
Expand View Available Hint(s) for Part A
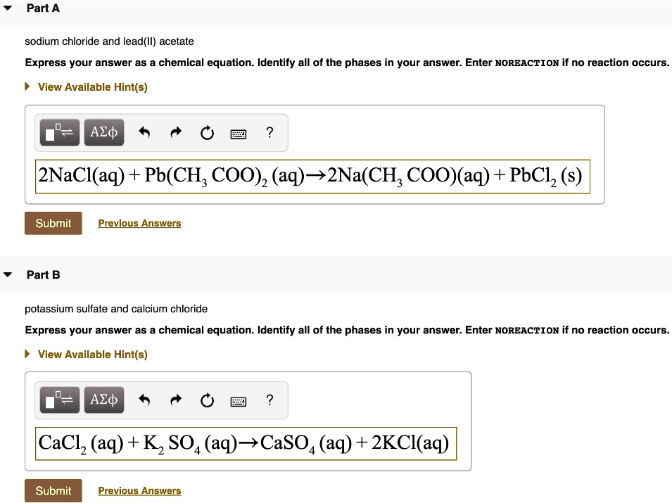tap(93, 87)
